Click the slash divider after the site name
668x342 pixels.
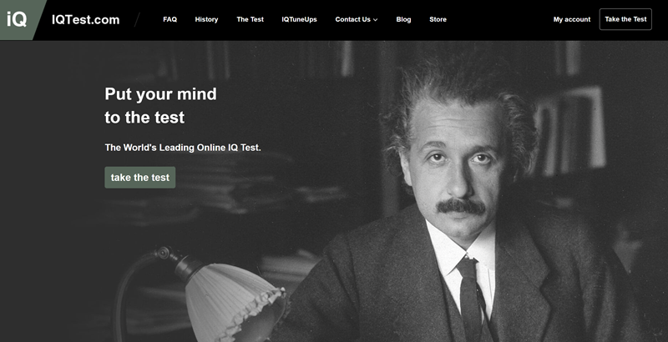[137, 19]
